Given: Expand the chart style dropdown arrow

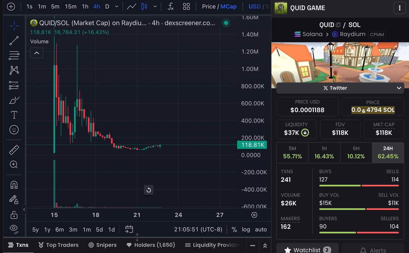Looking at the screenshot, I should [x=155, y=6].
